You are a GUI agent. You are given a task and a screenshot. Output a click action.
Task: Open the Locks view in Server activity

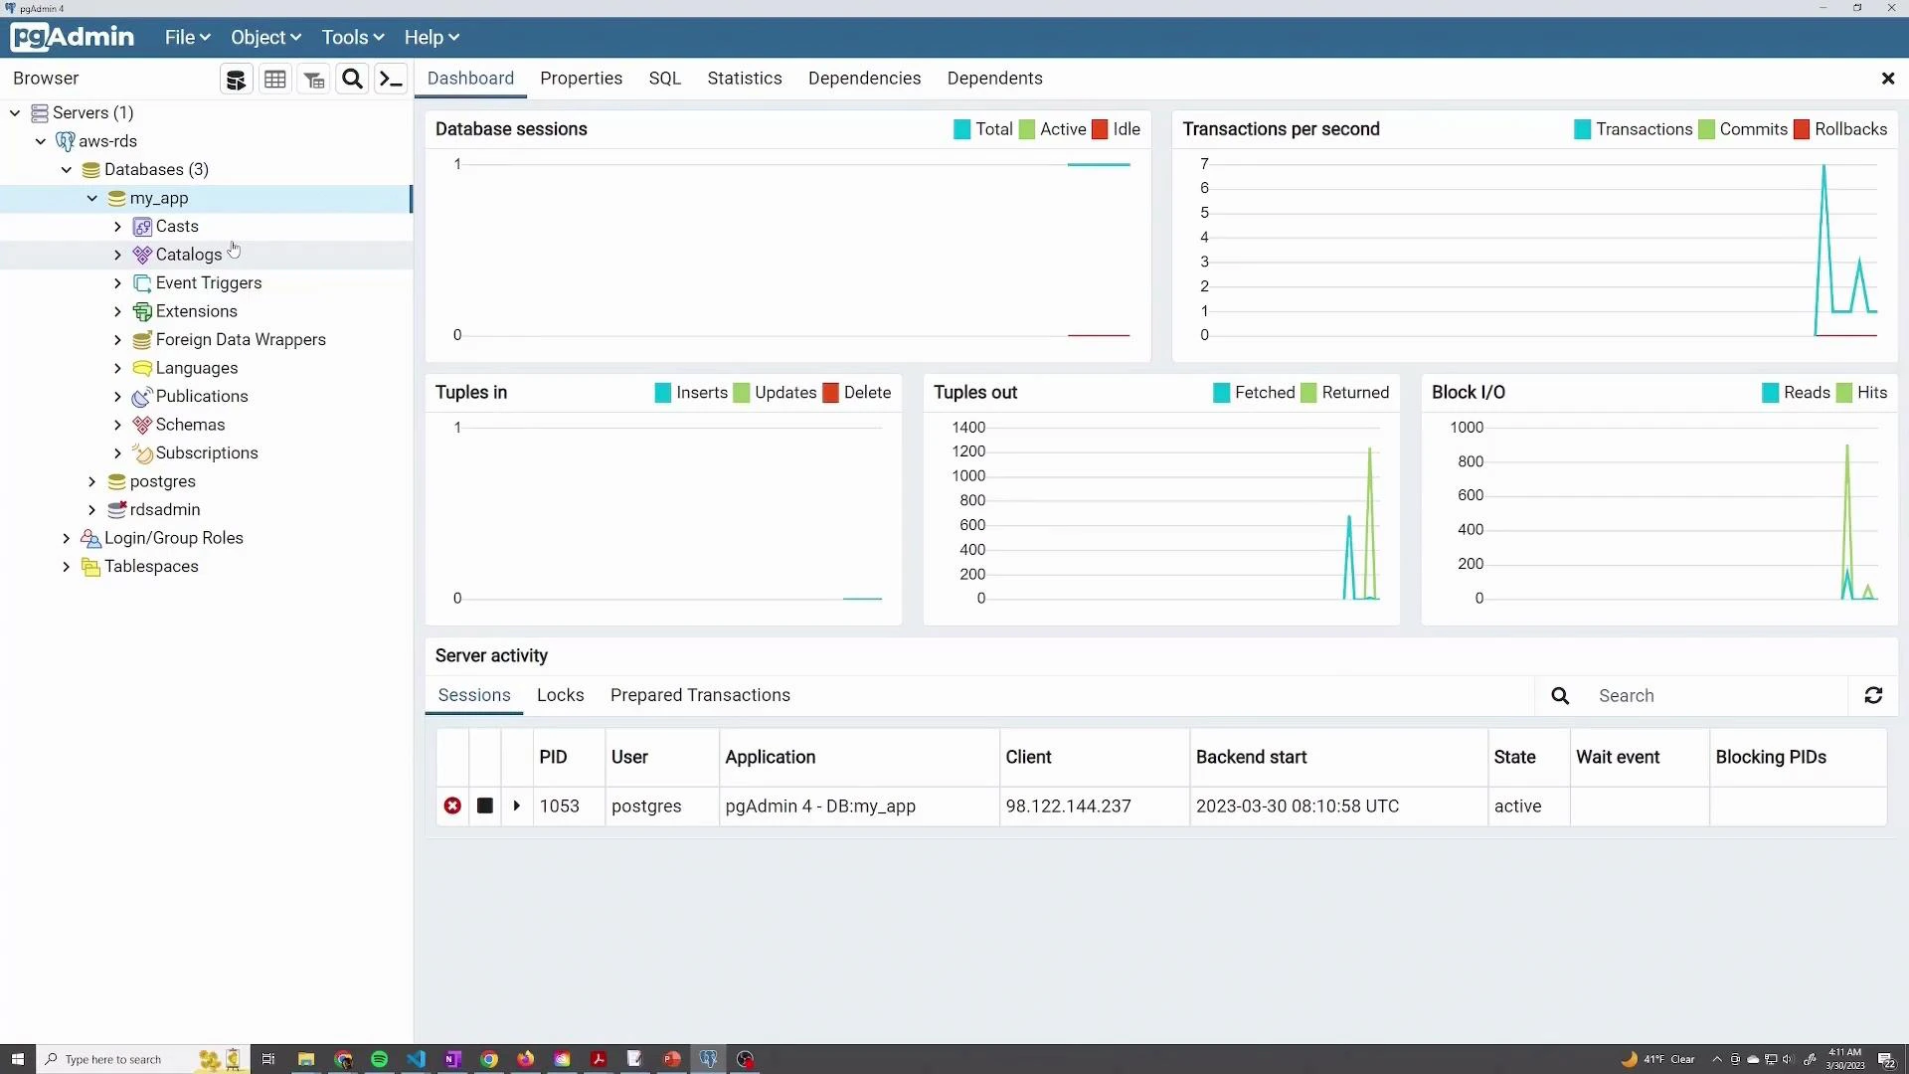(x=560, y=695)
